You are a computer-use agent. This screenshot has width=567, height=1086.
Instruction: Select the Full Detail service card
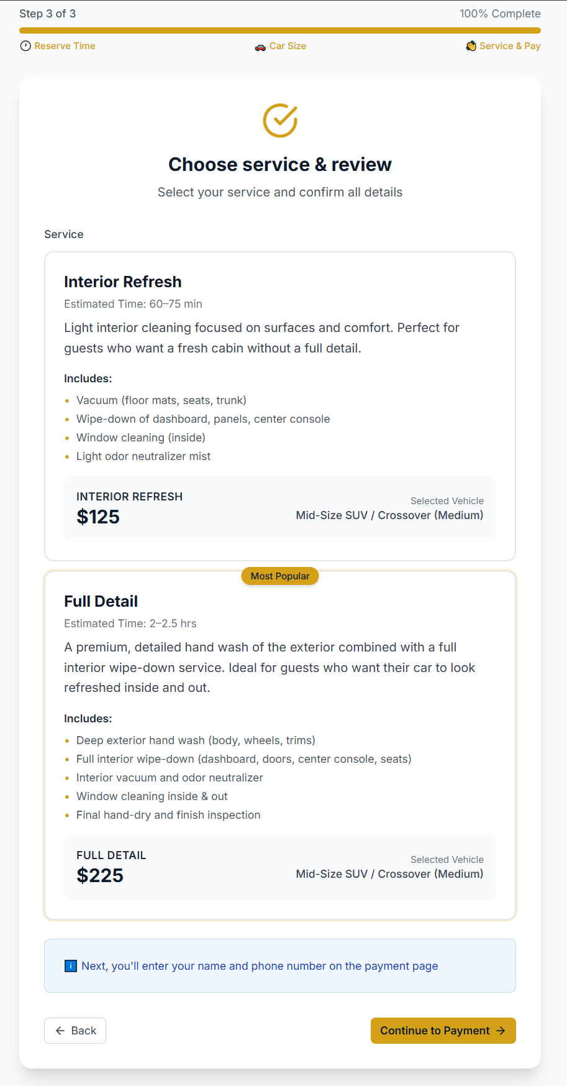(x=280, y=745)
